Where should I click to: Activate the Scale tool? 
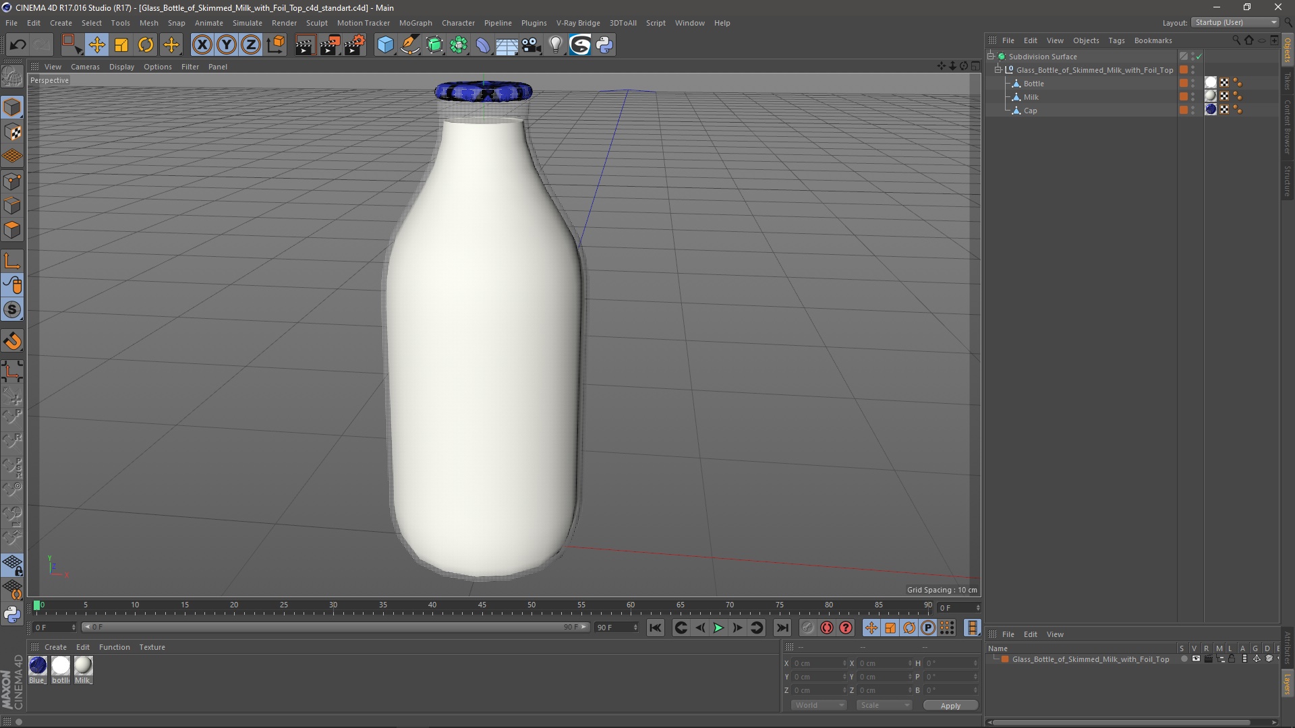point(121,45)
